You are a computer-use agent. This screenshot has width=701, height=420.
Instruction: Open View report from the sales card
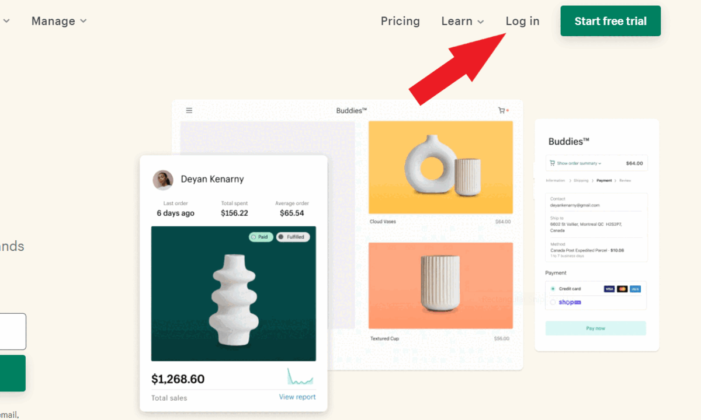(297, 397)
